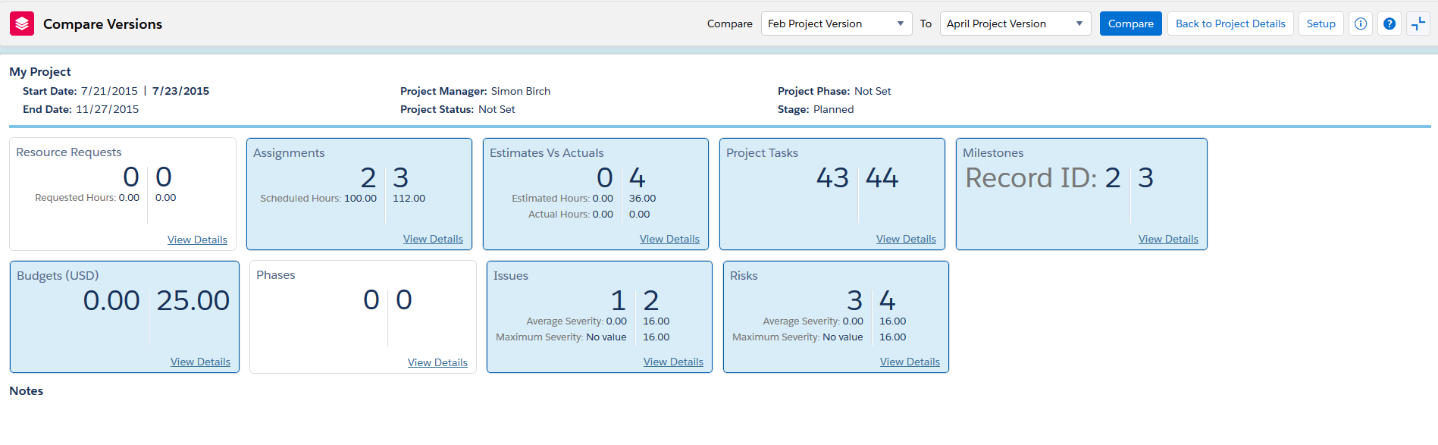
Task: Expand the April Project Version dropdown
Action: point(1015,24)
